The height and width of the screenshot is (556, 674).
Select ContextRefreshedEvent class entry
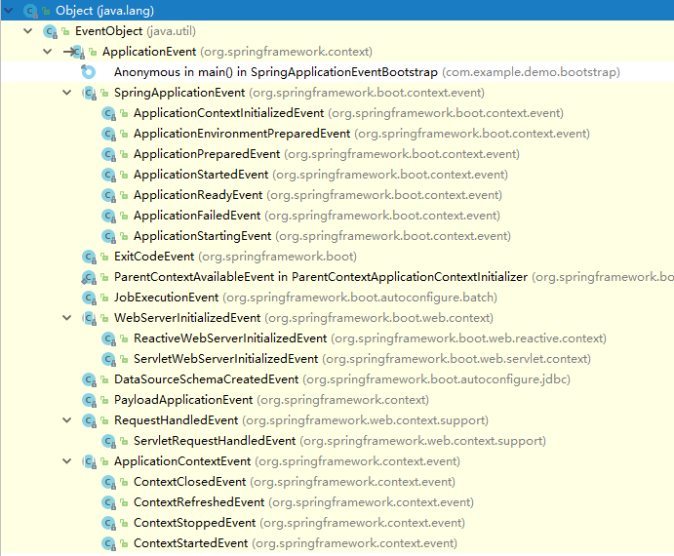tap(198, 502)
